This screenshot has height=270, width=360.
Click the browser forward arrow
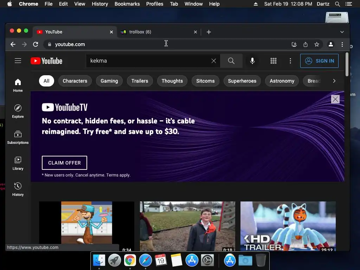coord(24,44)
